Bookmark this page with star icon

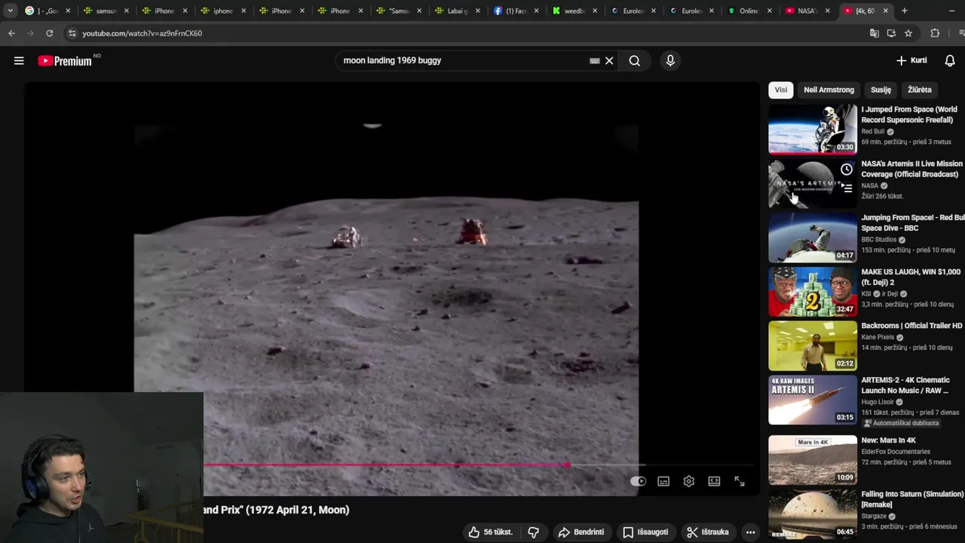pos(908,33)
